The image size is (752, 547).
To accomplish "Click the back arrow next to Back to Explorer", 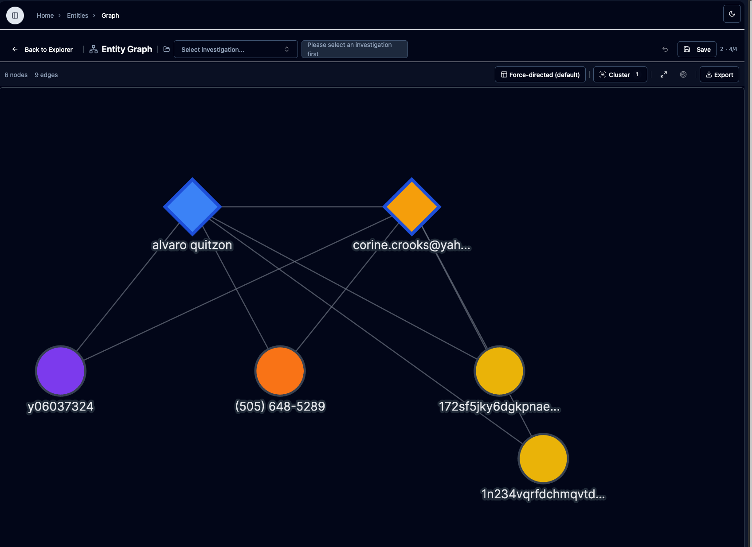I will (x=16, y=50).
